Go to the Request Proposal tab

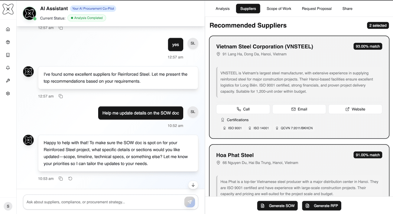317,8
